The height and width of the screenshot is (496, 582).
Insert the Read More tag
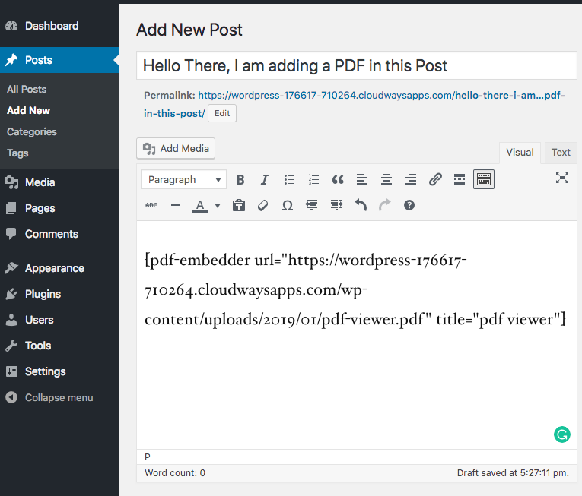pos(460,180)
